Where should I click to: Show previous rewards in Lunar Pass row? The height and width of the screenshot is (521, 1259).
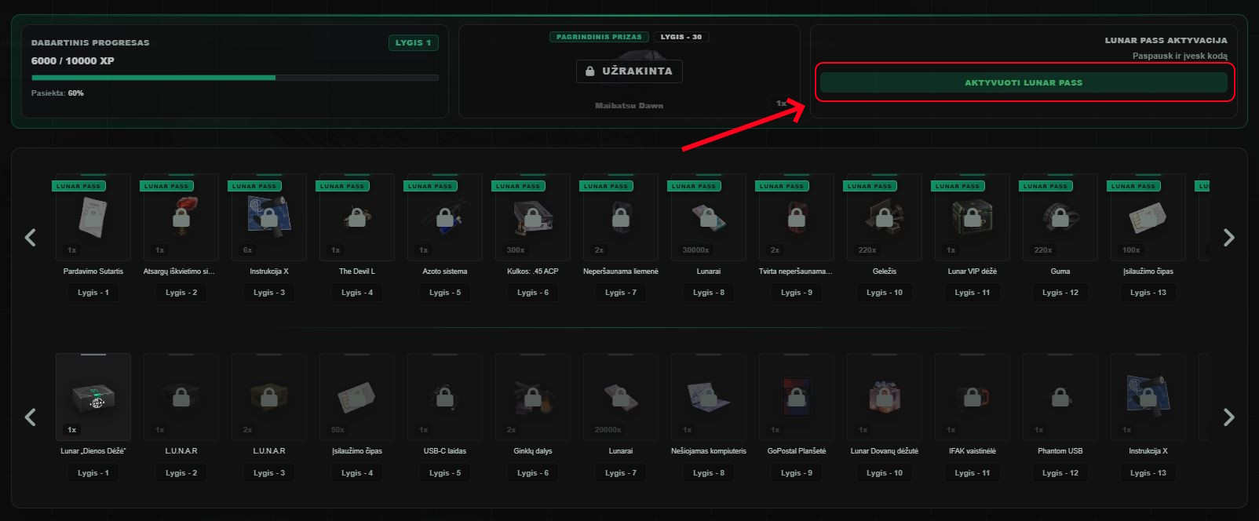(31, 237)
